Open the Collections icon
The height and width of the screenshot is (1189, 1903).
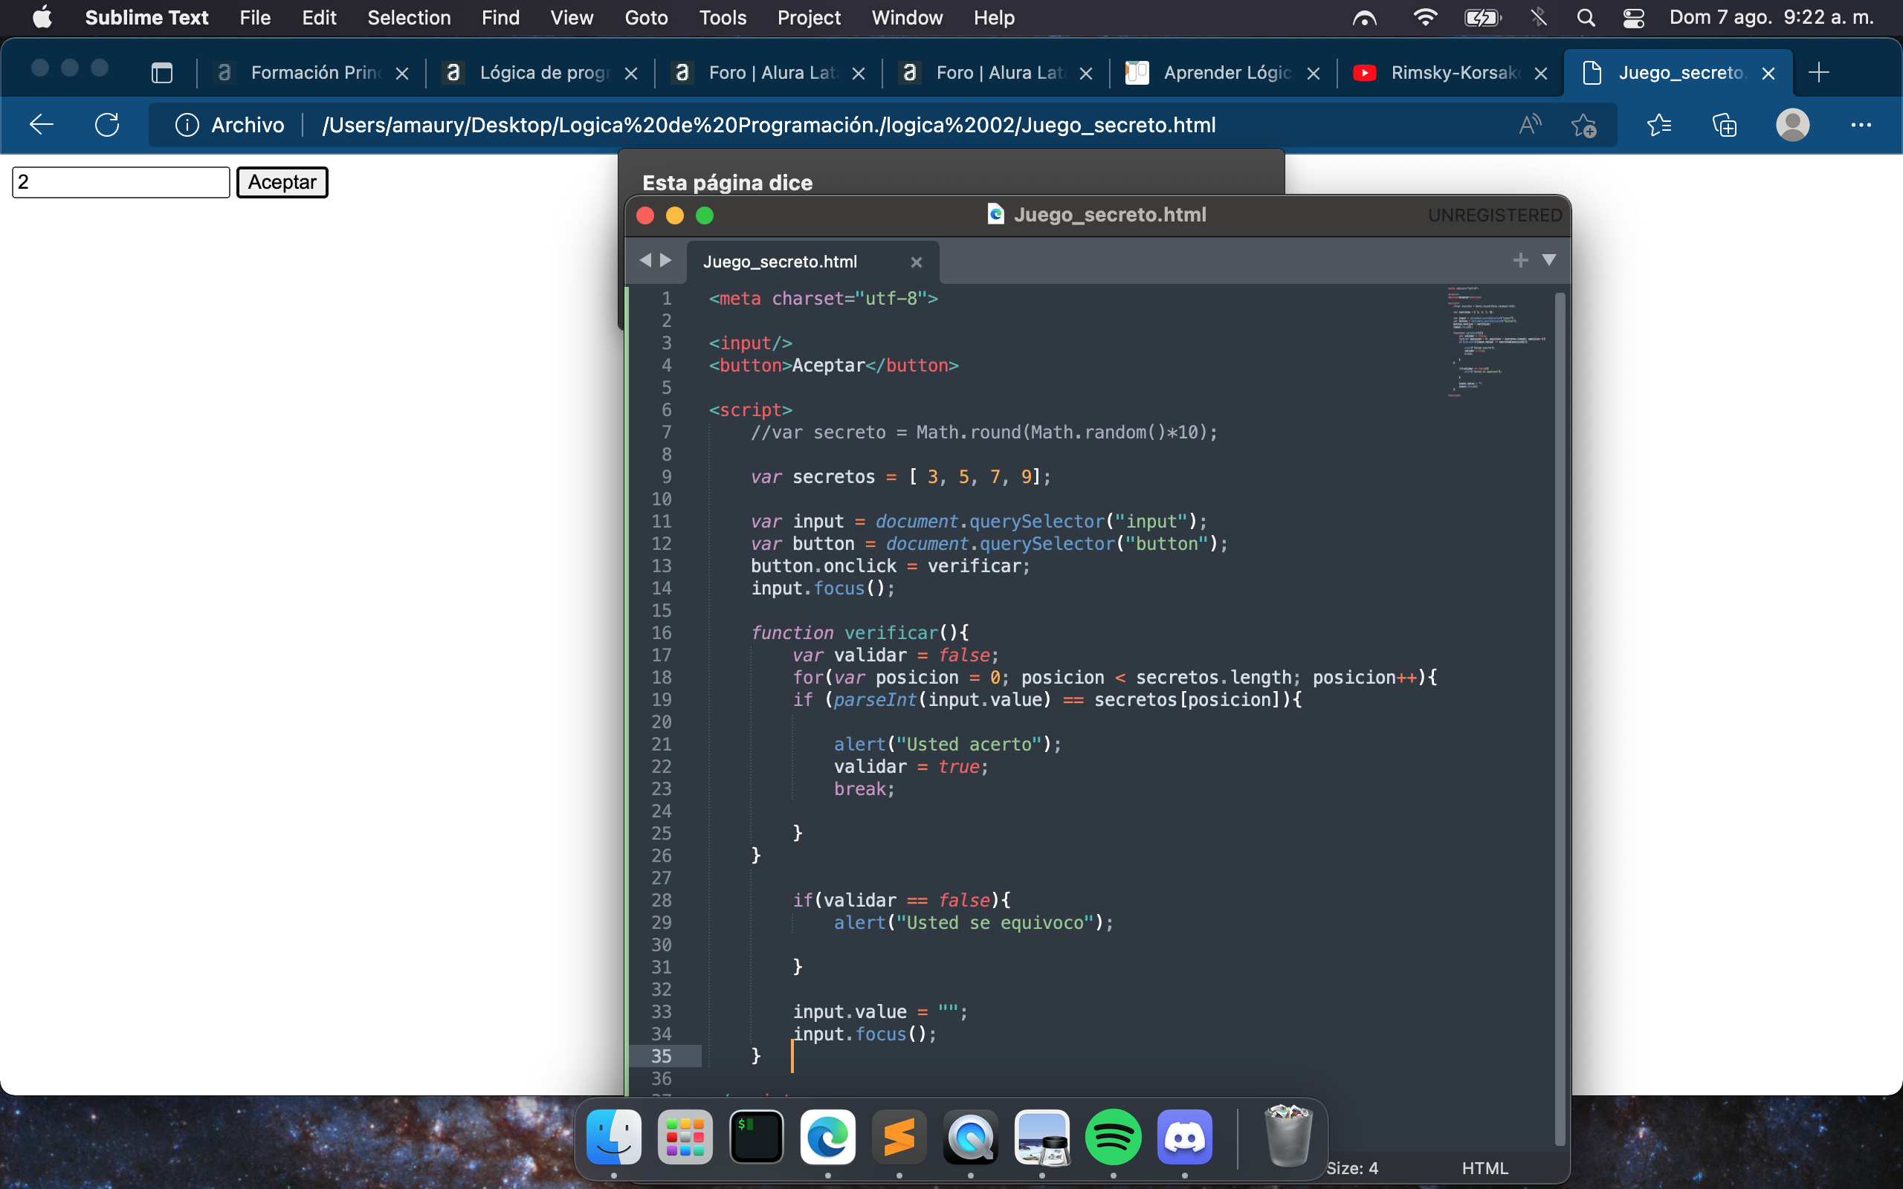tap(1724, 124)
